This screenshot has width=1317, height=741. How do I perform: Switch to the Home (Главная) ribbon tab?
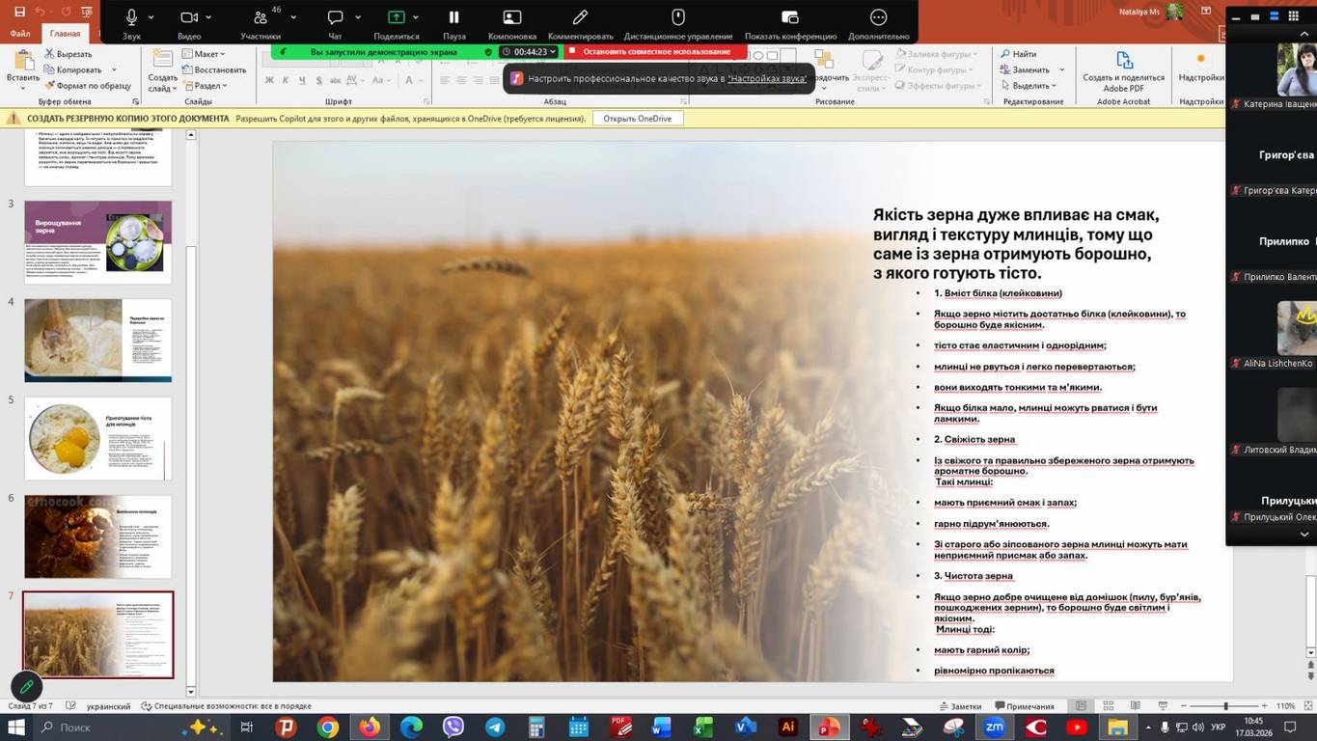[66, 34]
